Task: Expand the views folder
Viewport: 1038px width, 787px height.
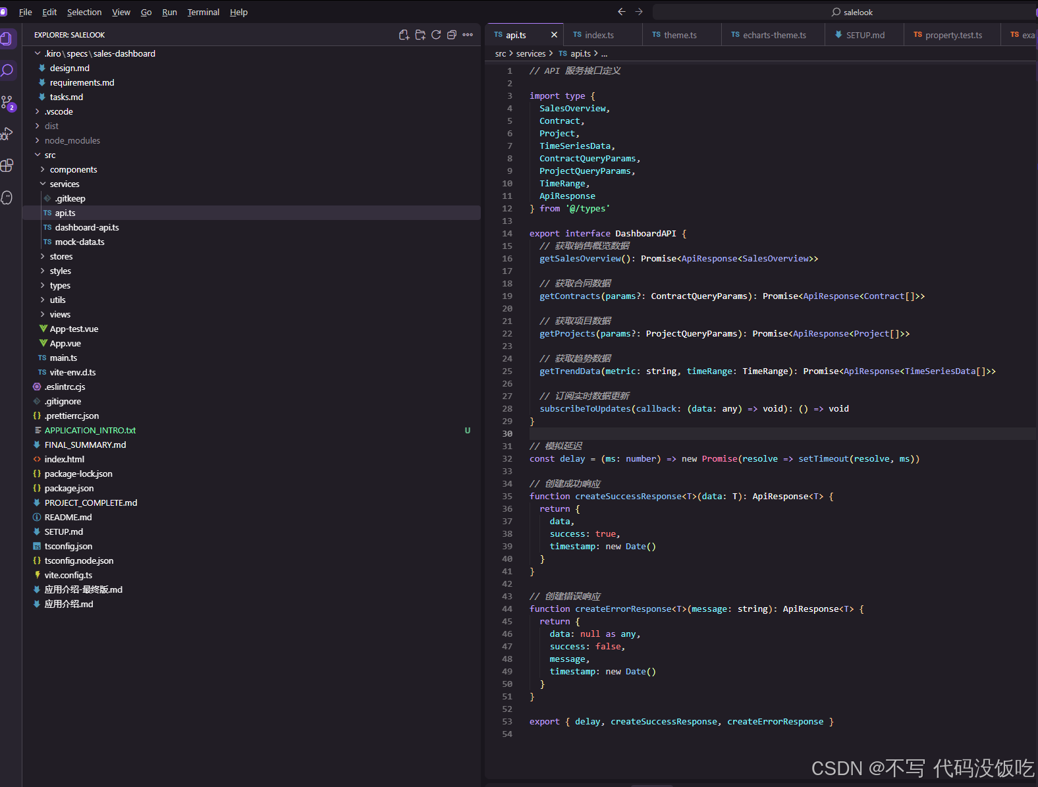Action: pos(43,314)
